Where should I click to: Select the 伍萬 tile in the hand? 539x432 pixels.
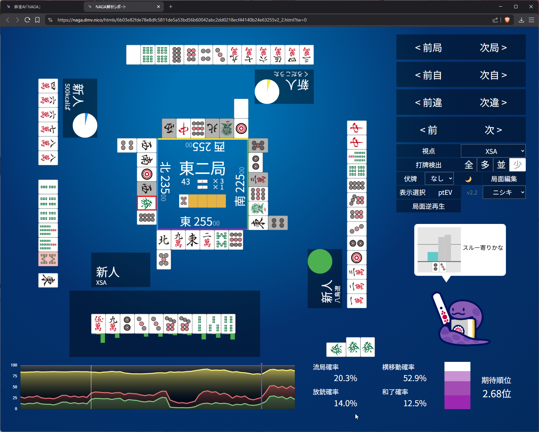[x=98, y=324]
